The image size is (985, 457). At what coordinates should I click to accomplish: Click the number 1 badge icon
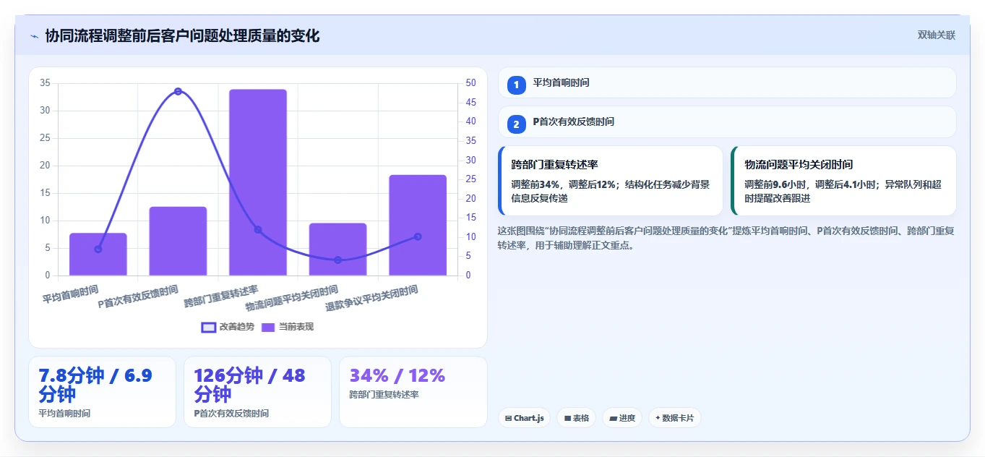(x=516, y=85)
